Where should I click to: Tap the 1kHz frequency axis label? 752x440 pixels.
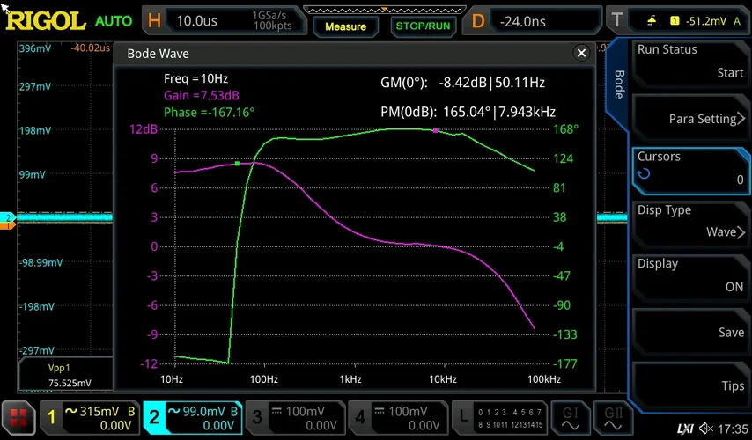(350, 379)
